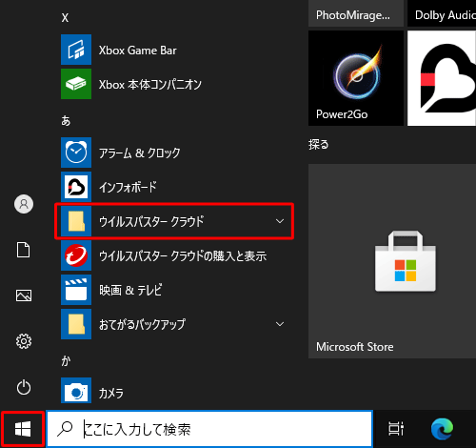Click the Power icon in Start sidebar
This screenshot has height=448, width=476.
coord(24,387)
